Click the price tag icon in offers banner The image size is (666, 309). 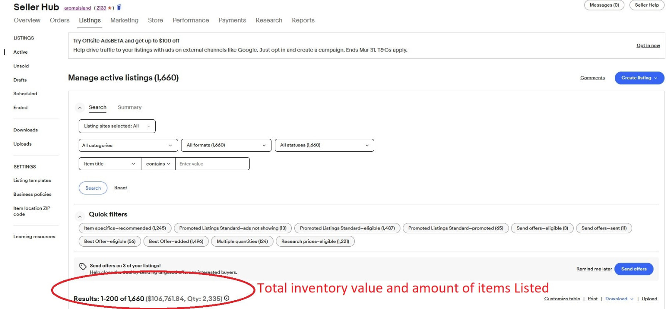click(83, 267)
